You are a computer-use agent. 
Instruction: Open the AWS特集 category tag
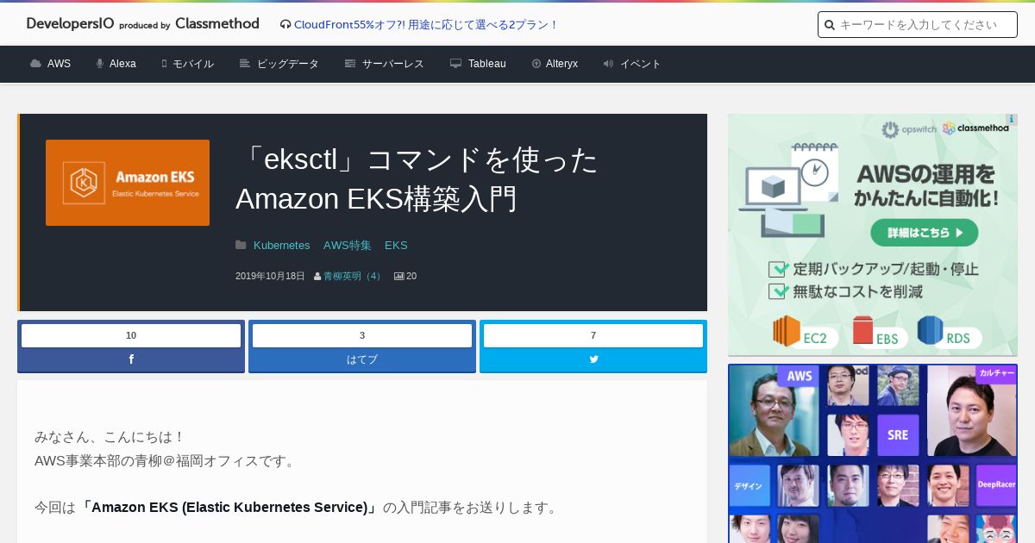[348, 246]
